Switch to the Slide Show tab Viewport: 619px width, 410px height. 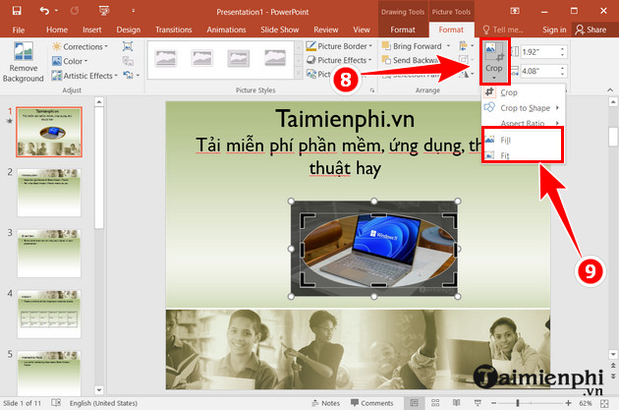(x=279, y=29)
